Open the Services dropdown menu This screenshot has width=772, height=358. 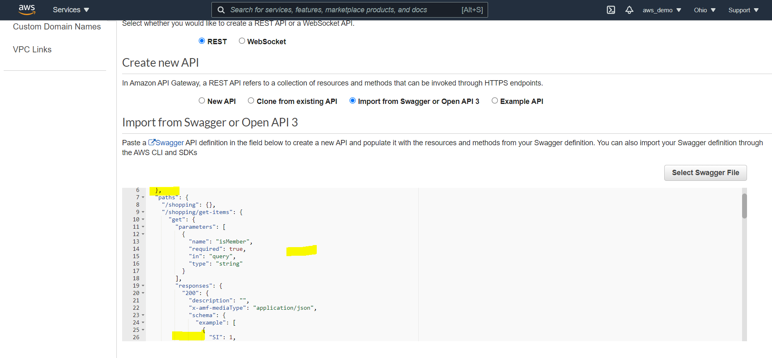click(71, 10)
